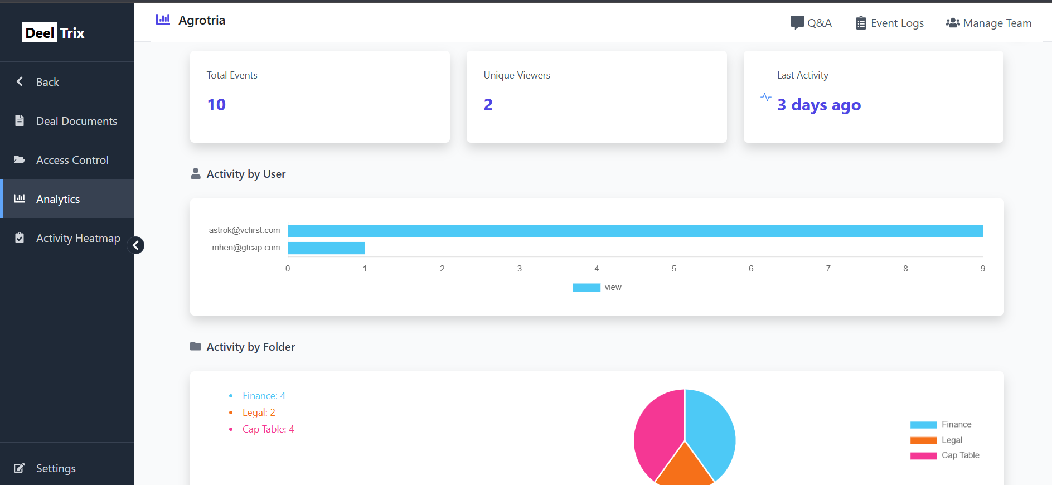Click the Event Logs clipboard icon
This screenshot has width=1052, height=485.
[x=861, y=23]
